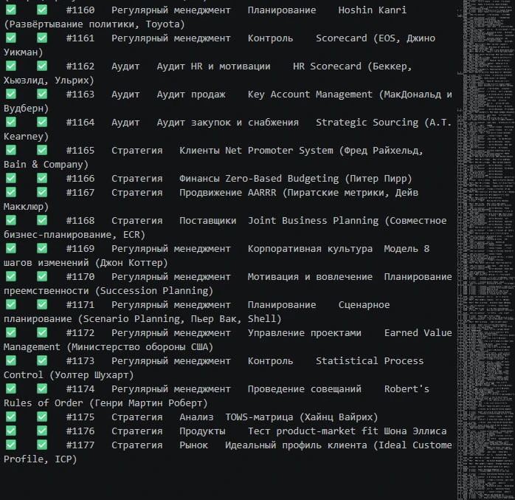Image resolution: width=515 pixels, height=500 pixels.
Task: Click the number #1171
Action: (x=80, y=305)
